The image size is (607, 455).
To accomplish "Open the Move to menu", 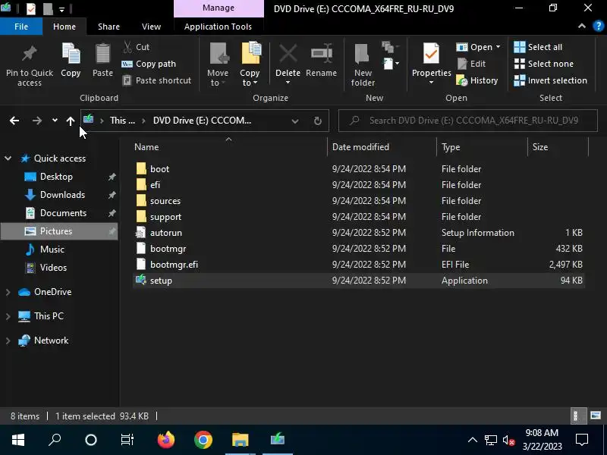I will (x=218, y=65).
